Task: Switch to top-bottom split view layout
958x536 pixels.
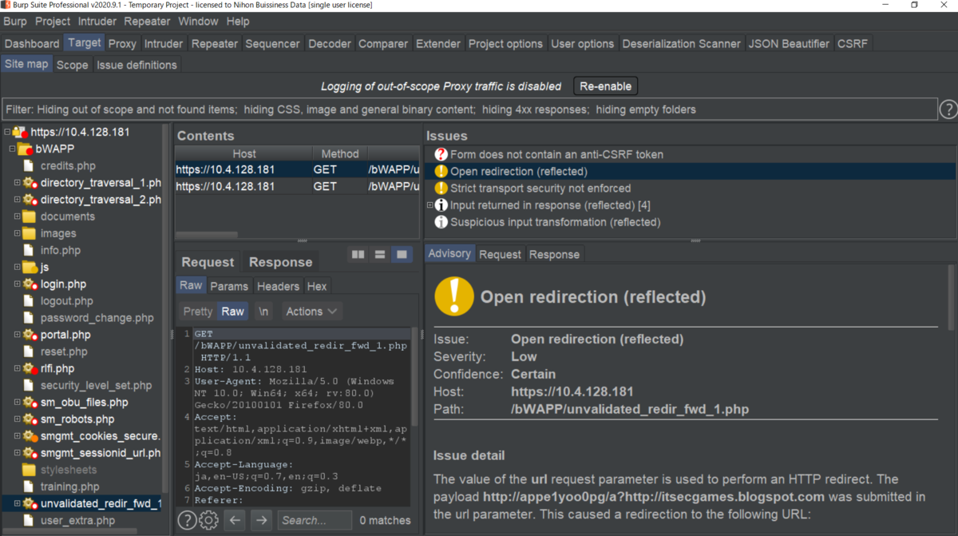Action: click(380, 254)
